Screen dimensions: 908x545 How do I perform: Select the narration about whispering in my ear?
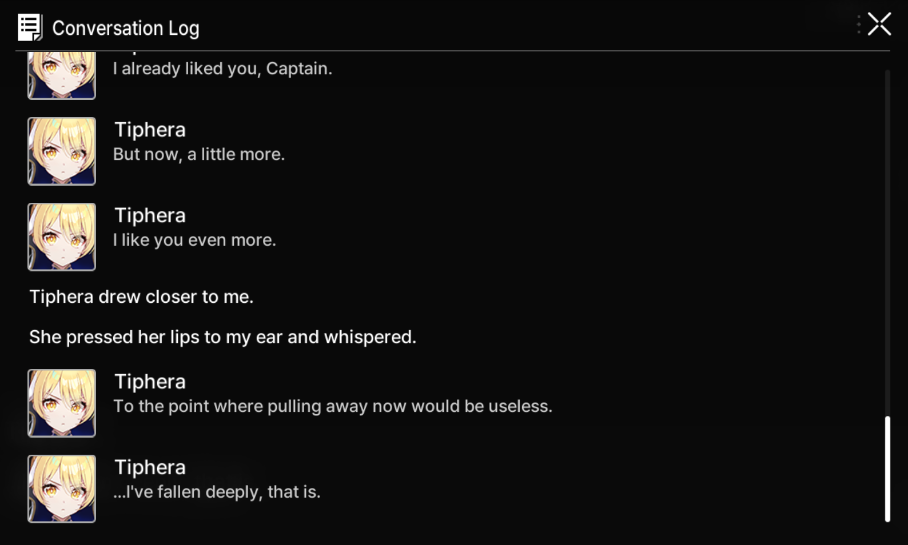click(222, 337)
